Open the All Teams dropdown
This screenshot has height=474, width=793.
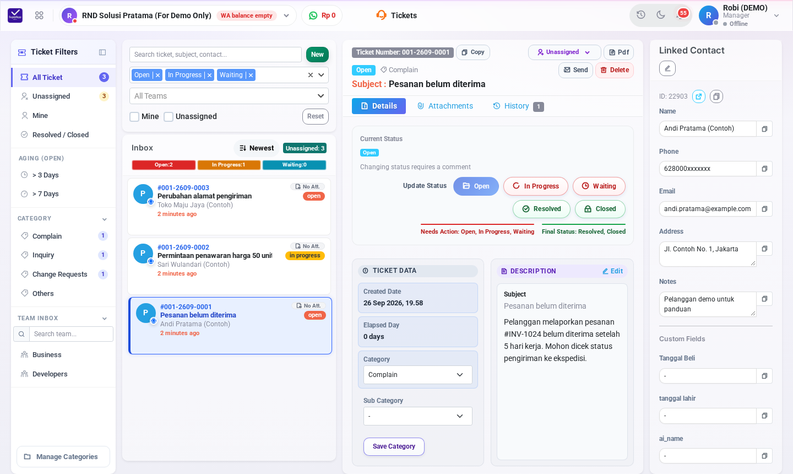click(x=229, y=96)
